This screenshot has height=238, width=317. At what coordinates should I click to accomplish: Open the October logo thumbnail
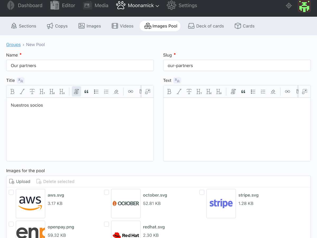pos(126,203)
